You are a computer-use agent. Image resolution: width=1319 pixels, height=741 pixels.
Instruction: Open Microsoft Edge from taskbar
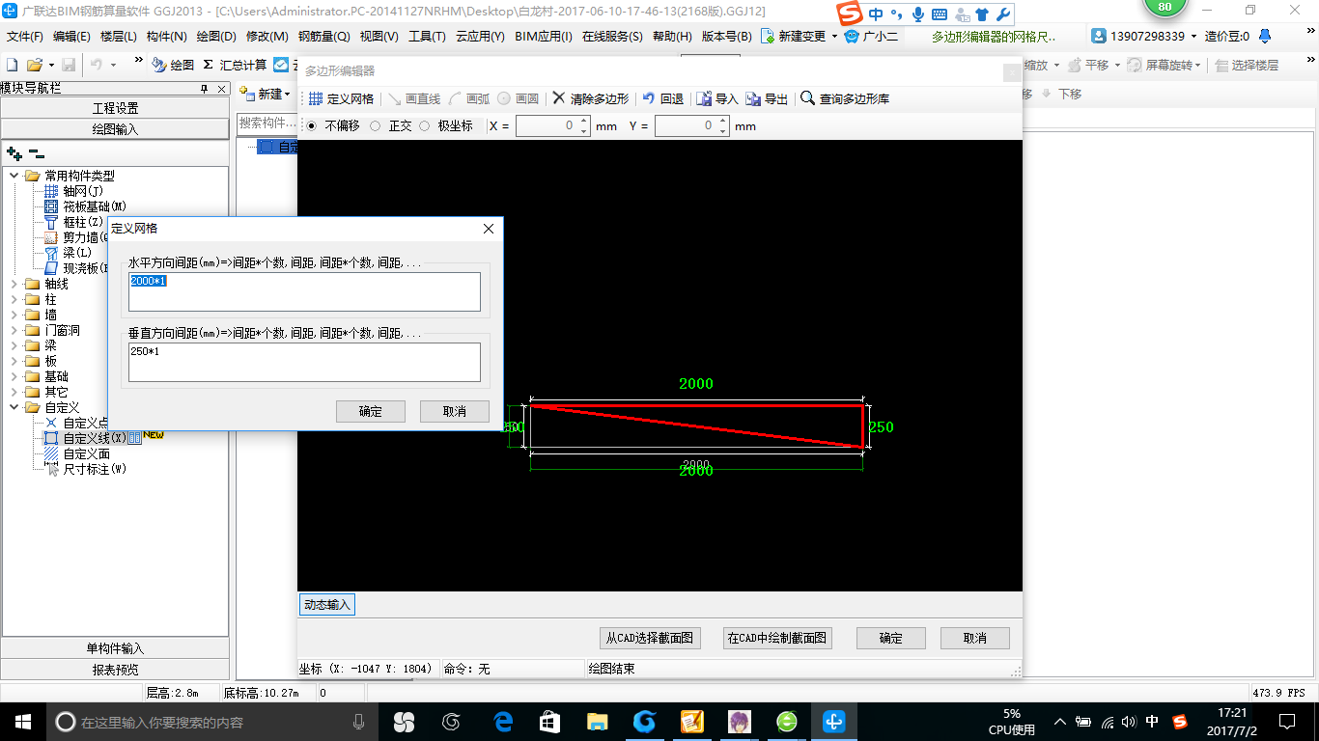pyautogui.click(x=503, y=722)
